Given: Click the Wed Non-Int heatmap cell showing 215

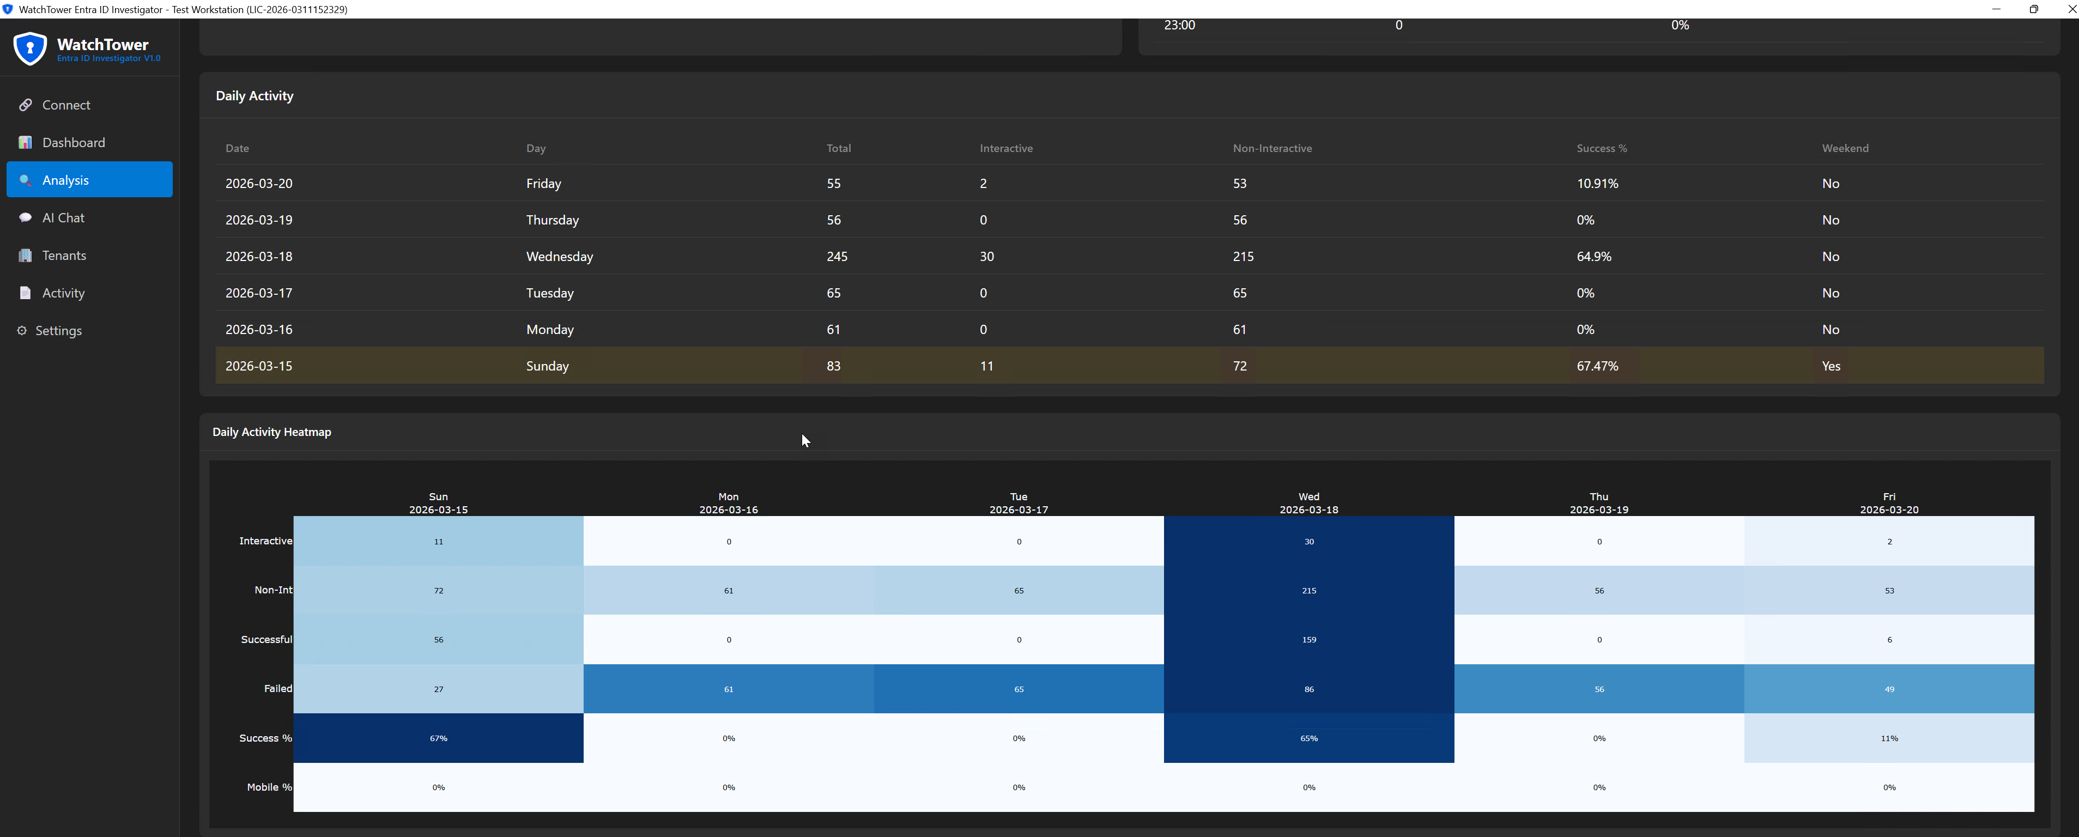Looking at the screenshot, I should pyautogui.click(x=1308, y=591).
